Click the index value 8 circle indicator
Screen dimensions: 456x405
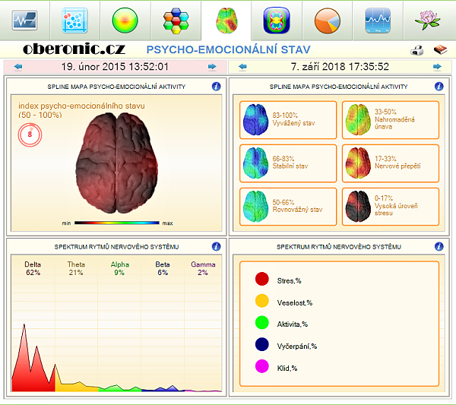[x=30, y=134]
